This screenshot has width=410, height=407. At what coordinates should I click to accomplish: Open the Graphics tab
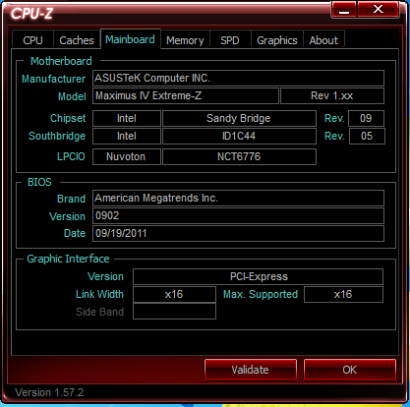point(277,40)
